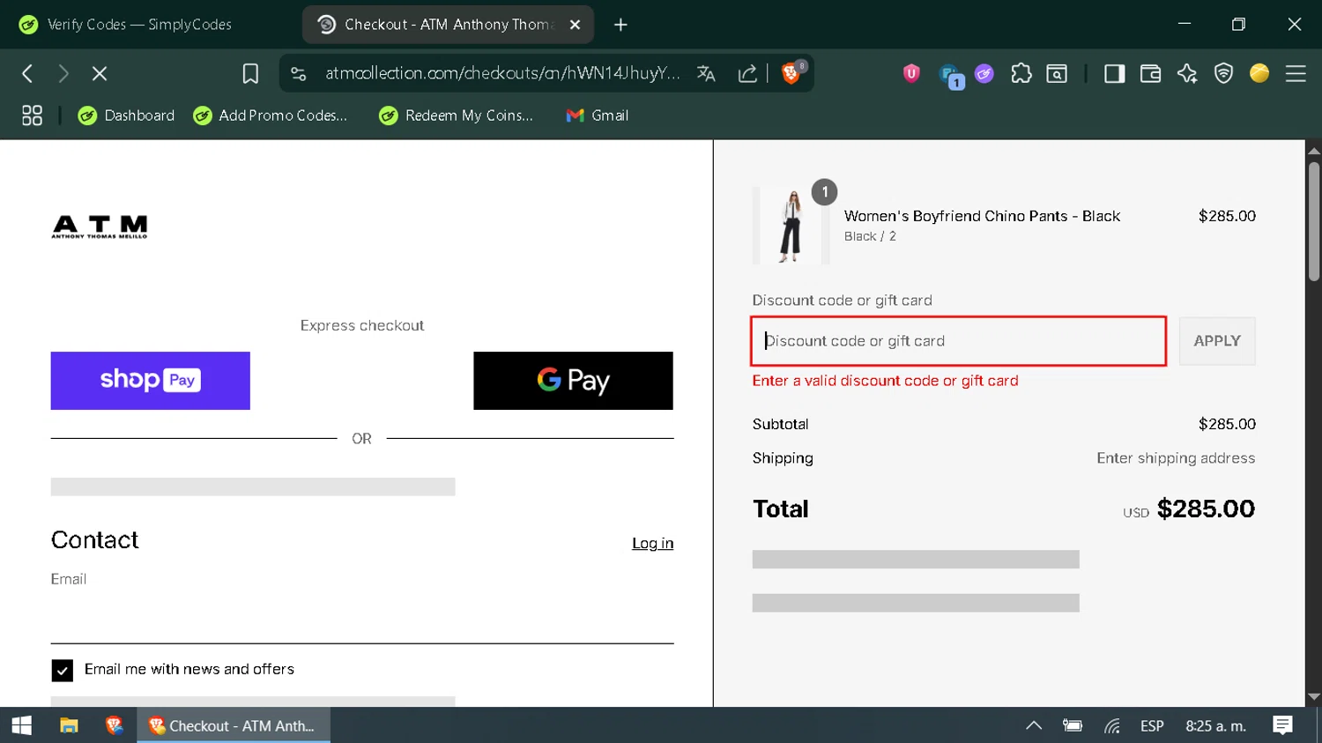Open Brave icon pinned in taskbar
Screen dimensions: 1322x743
[x=114, y=725]
